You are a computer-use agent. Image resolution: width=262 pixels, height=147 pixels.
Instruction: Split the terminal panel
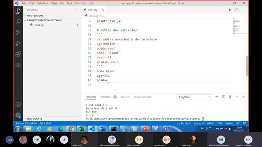(224, 97)
